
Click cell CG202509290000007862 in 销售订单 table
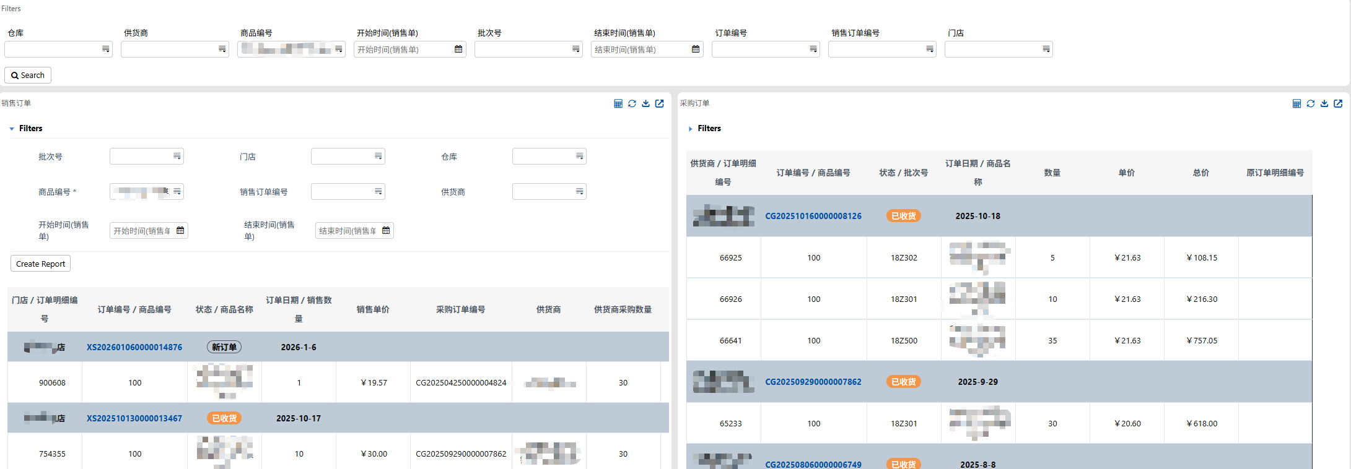coord(461,454)
